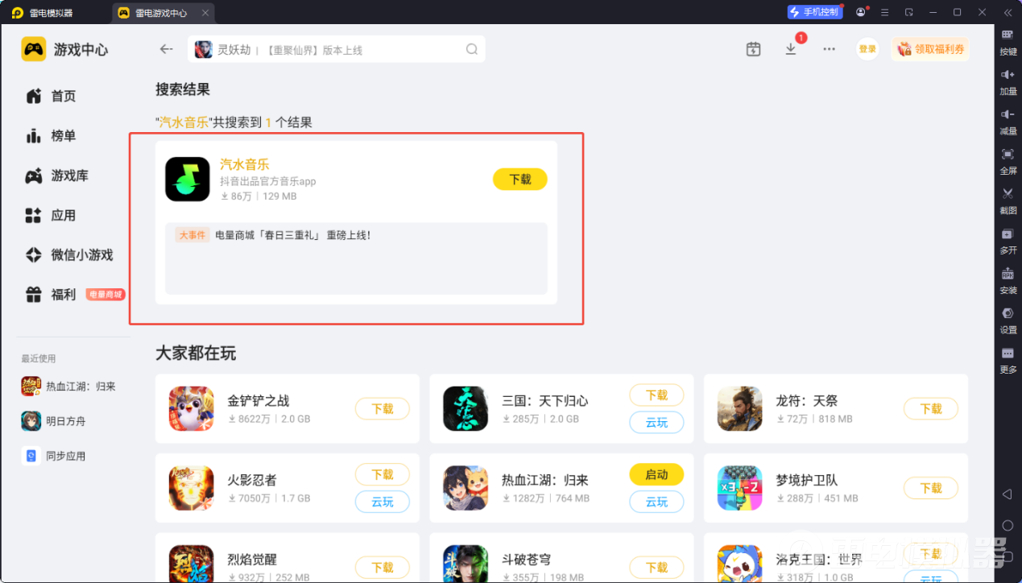Open the hamburger menu in title bar
The image size is (1022, 583).
tap(885, 12)
